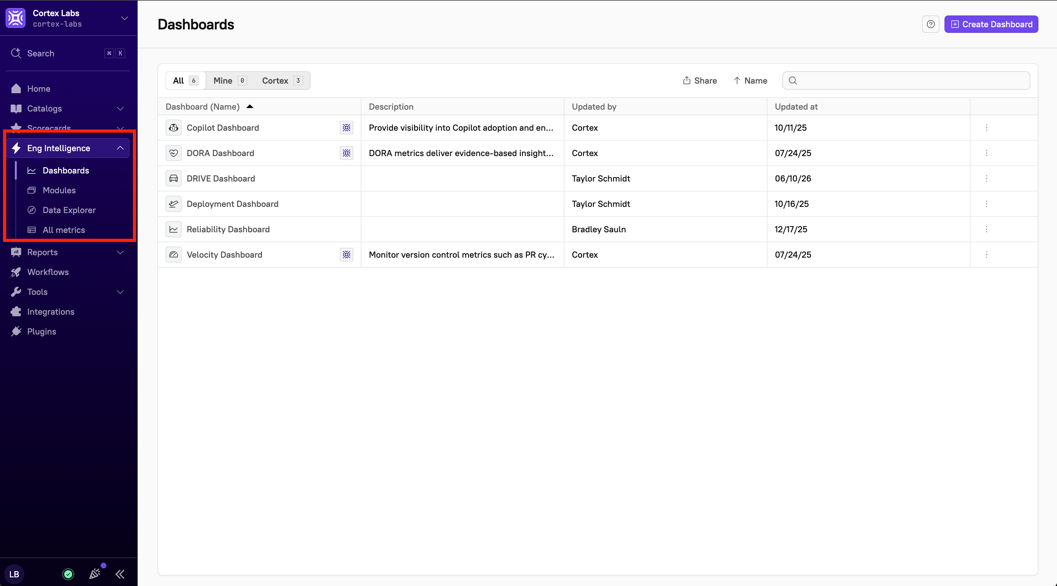Click Cortex badge on Copilot Dashboard row

(x=346, y=128)
